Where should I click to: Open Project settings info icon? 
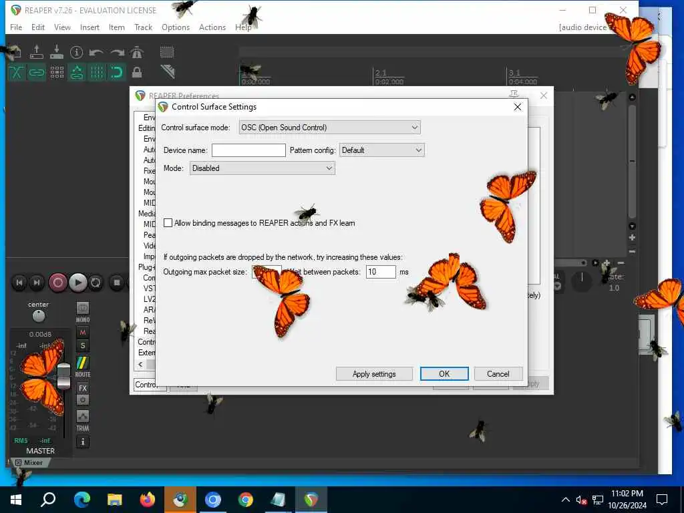[x=76, y=52]
